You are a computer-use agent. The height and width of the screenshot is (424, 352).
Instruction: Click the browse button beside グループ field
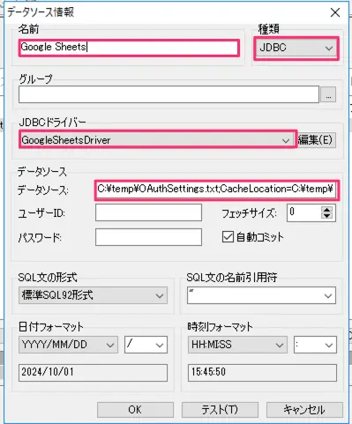click(x=328, y=94)
